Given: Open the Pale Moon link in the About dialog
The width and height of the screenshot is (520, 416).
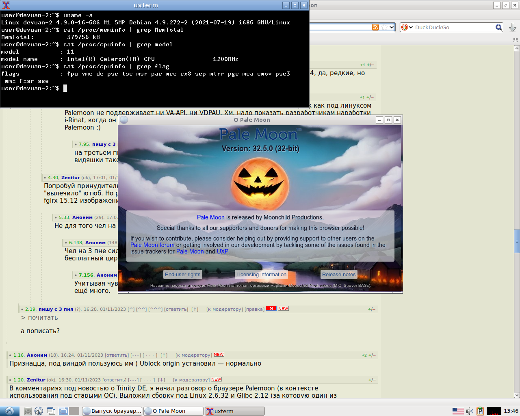Looking at the screenshot, I should tap(210, 217).
